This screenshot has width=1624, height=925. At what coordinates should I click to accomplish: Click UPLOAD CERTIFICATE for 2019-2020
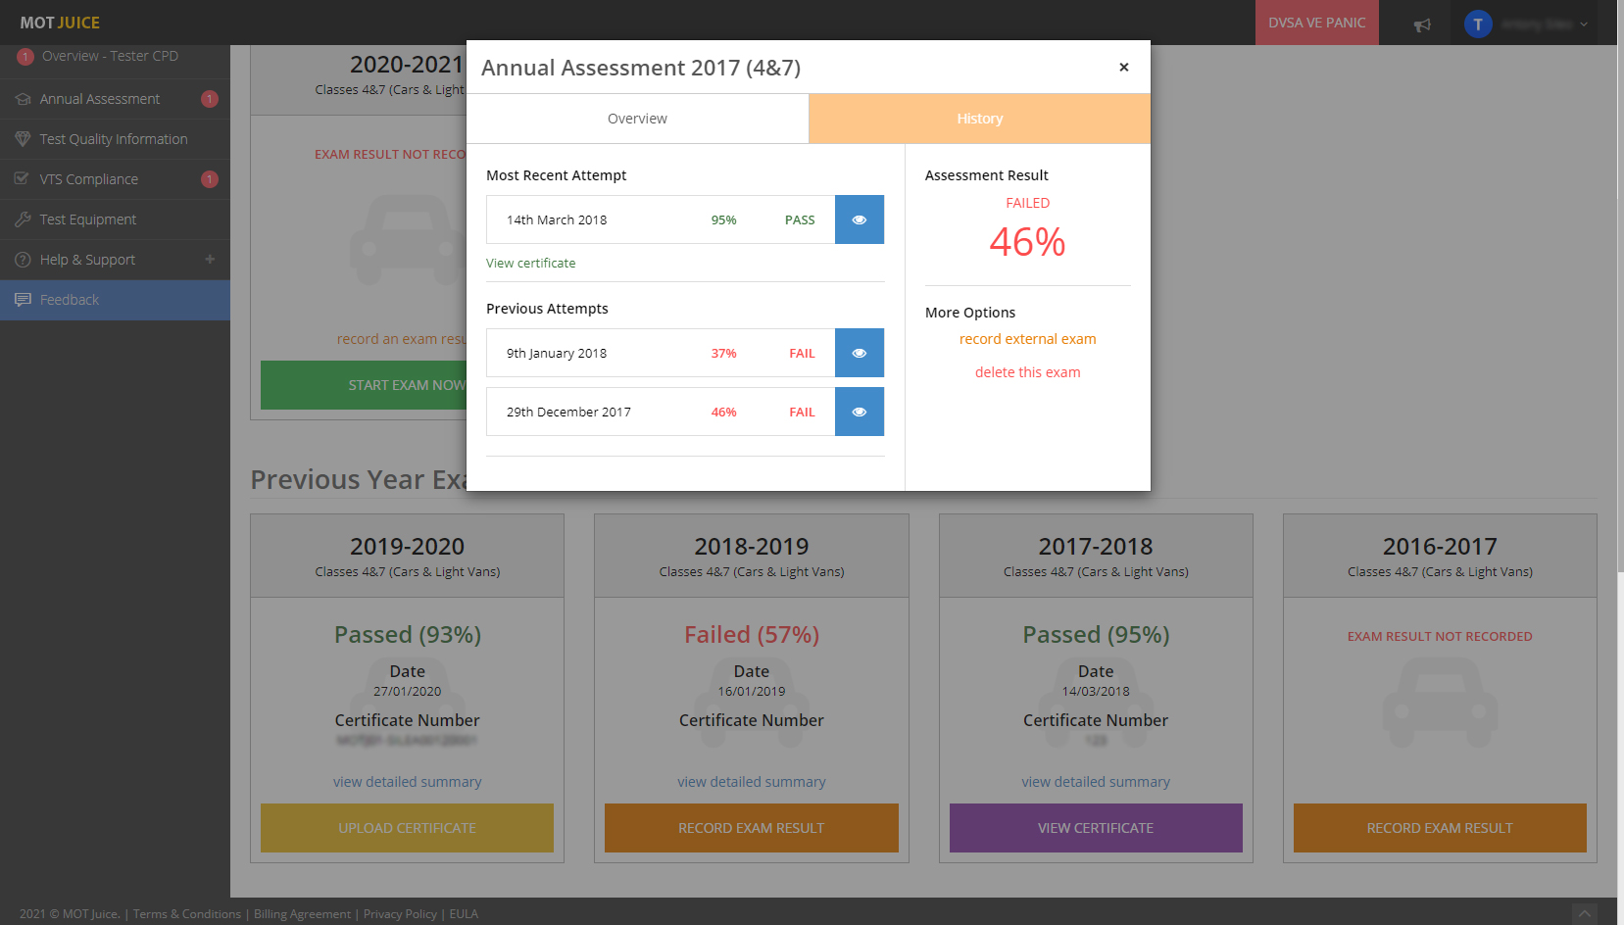pyautogui.click(x=407, y=828)
